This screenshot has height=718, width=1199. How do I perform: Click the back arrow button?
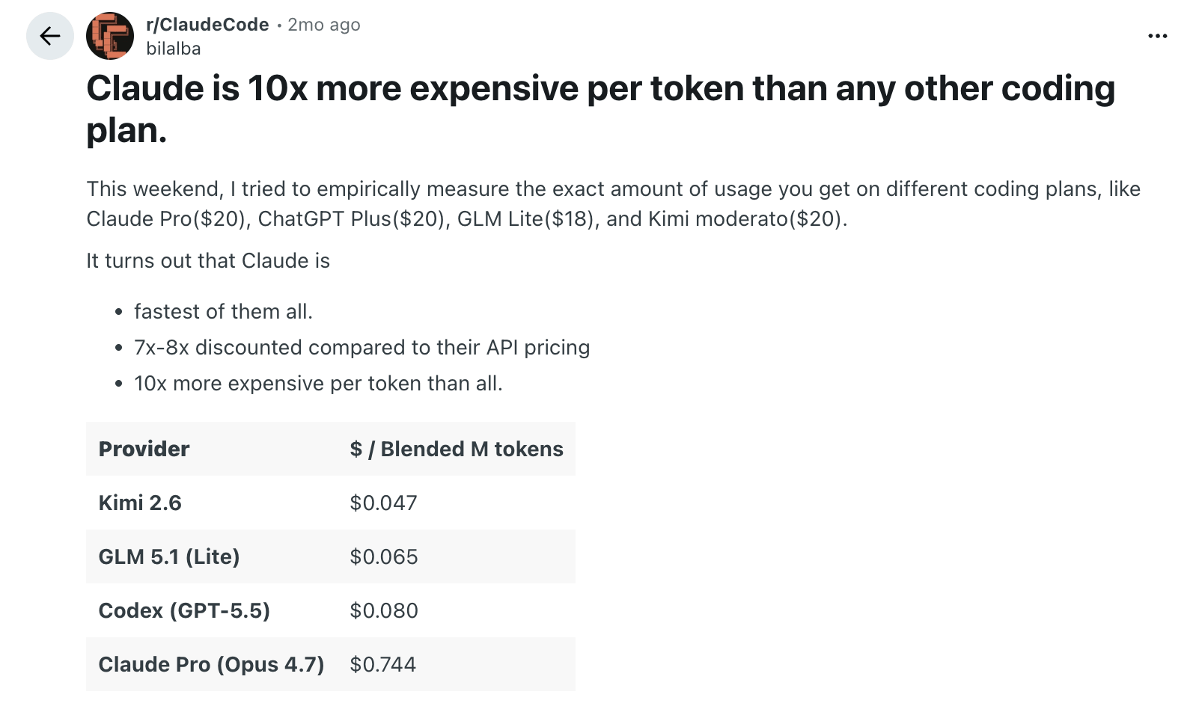click(50, 36)
